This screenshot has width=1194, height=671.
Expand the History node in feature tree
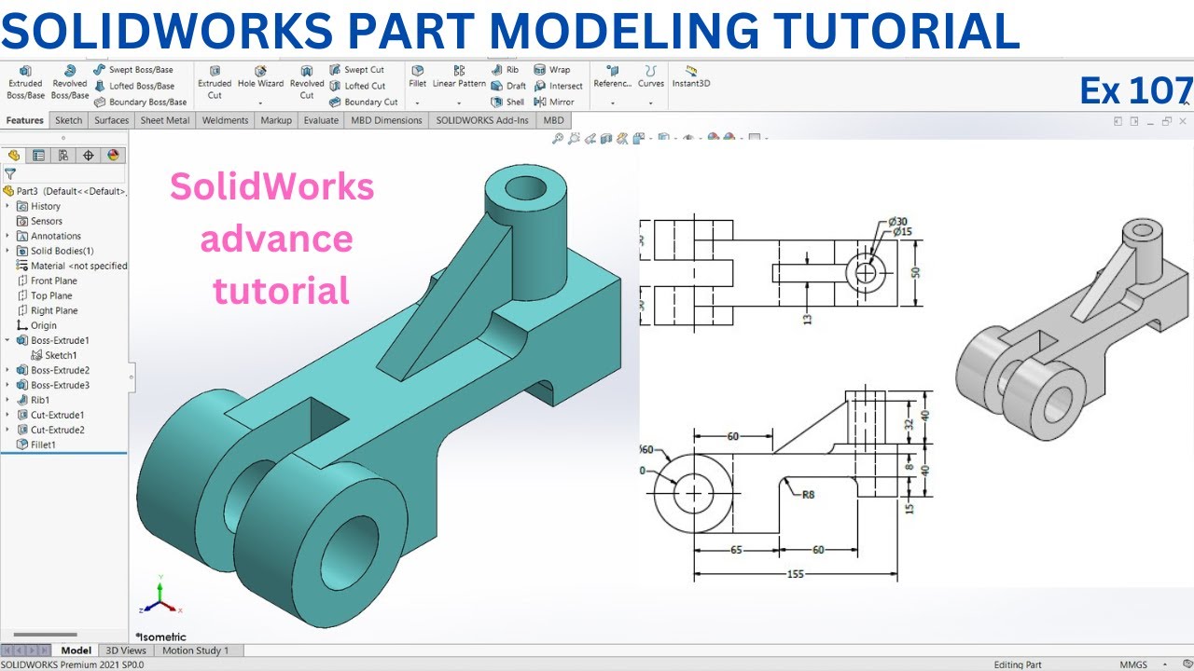click(8, 206)
